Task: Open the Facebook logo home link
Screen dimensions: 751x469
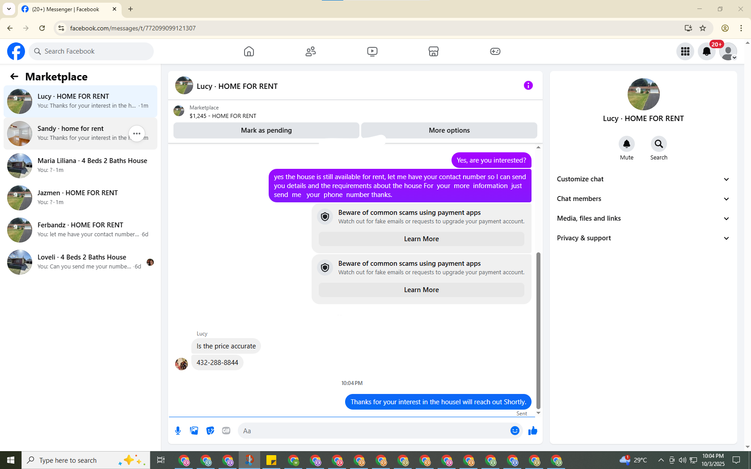Action: coord(16,51)
